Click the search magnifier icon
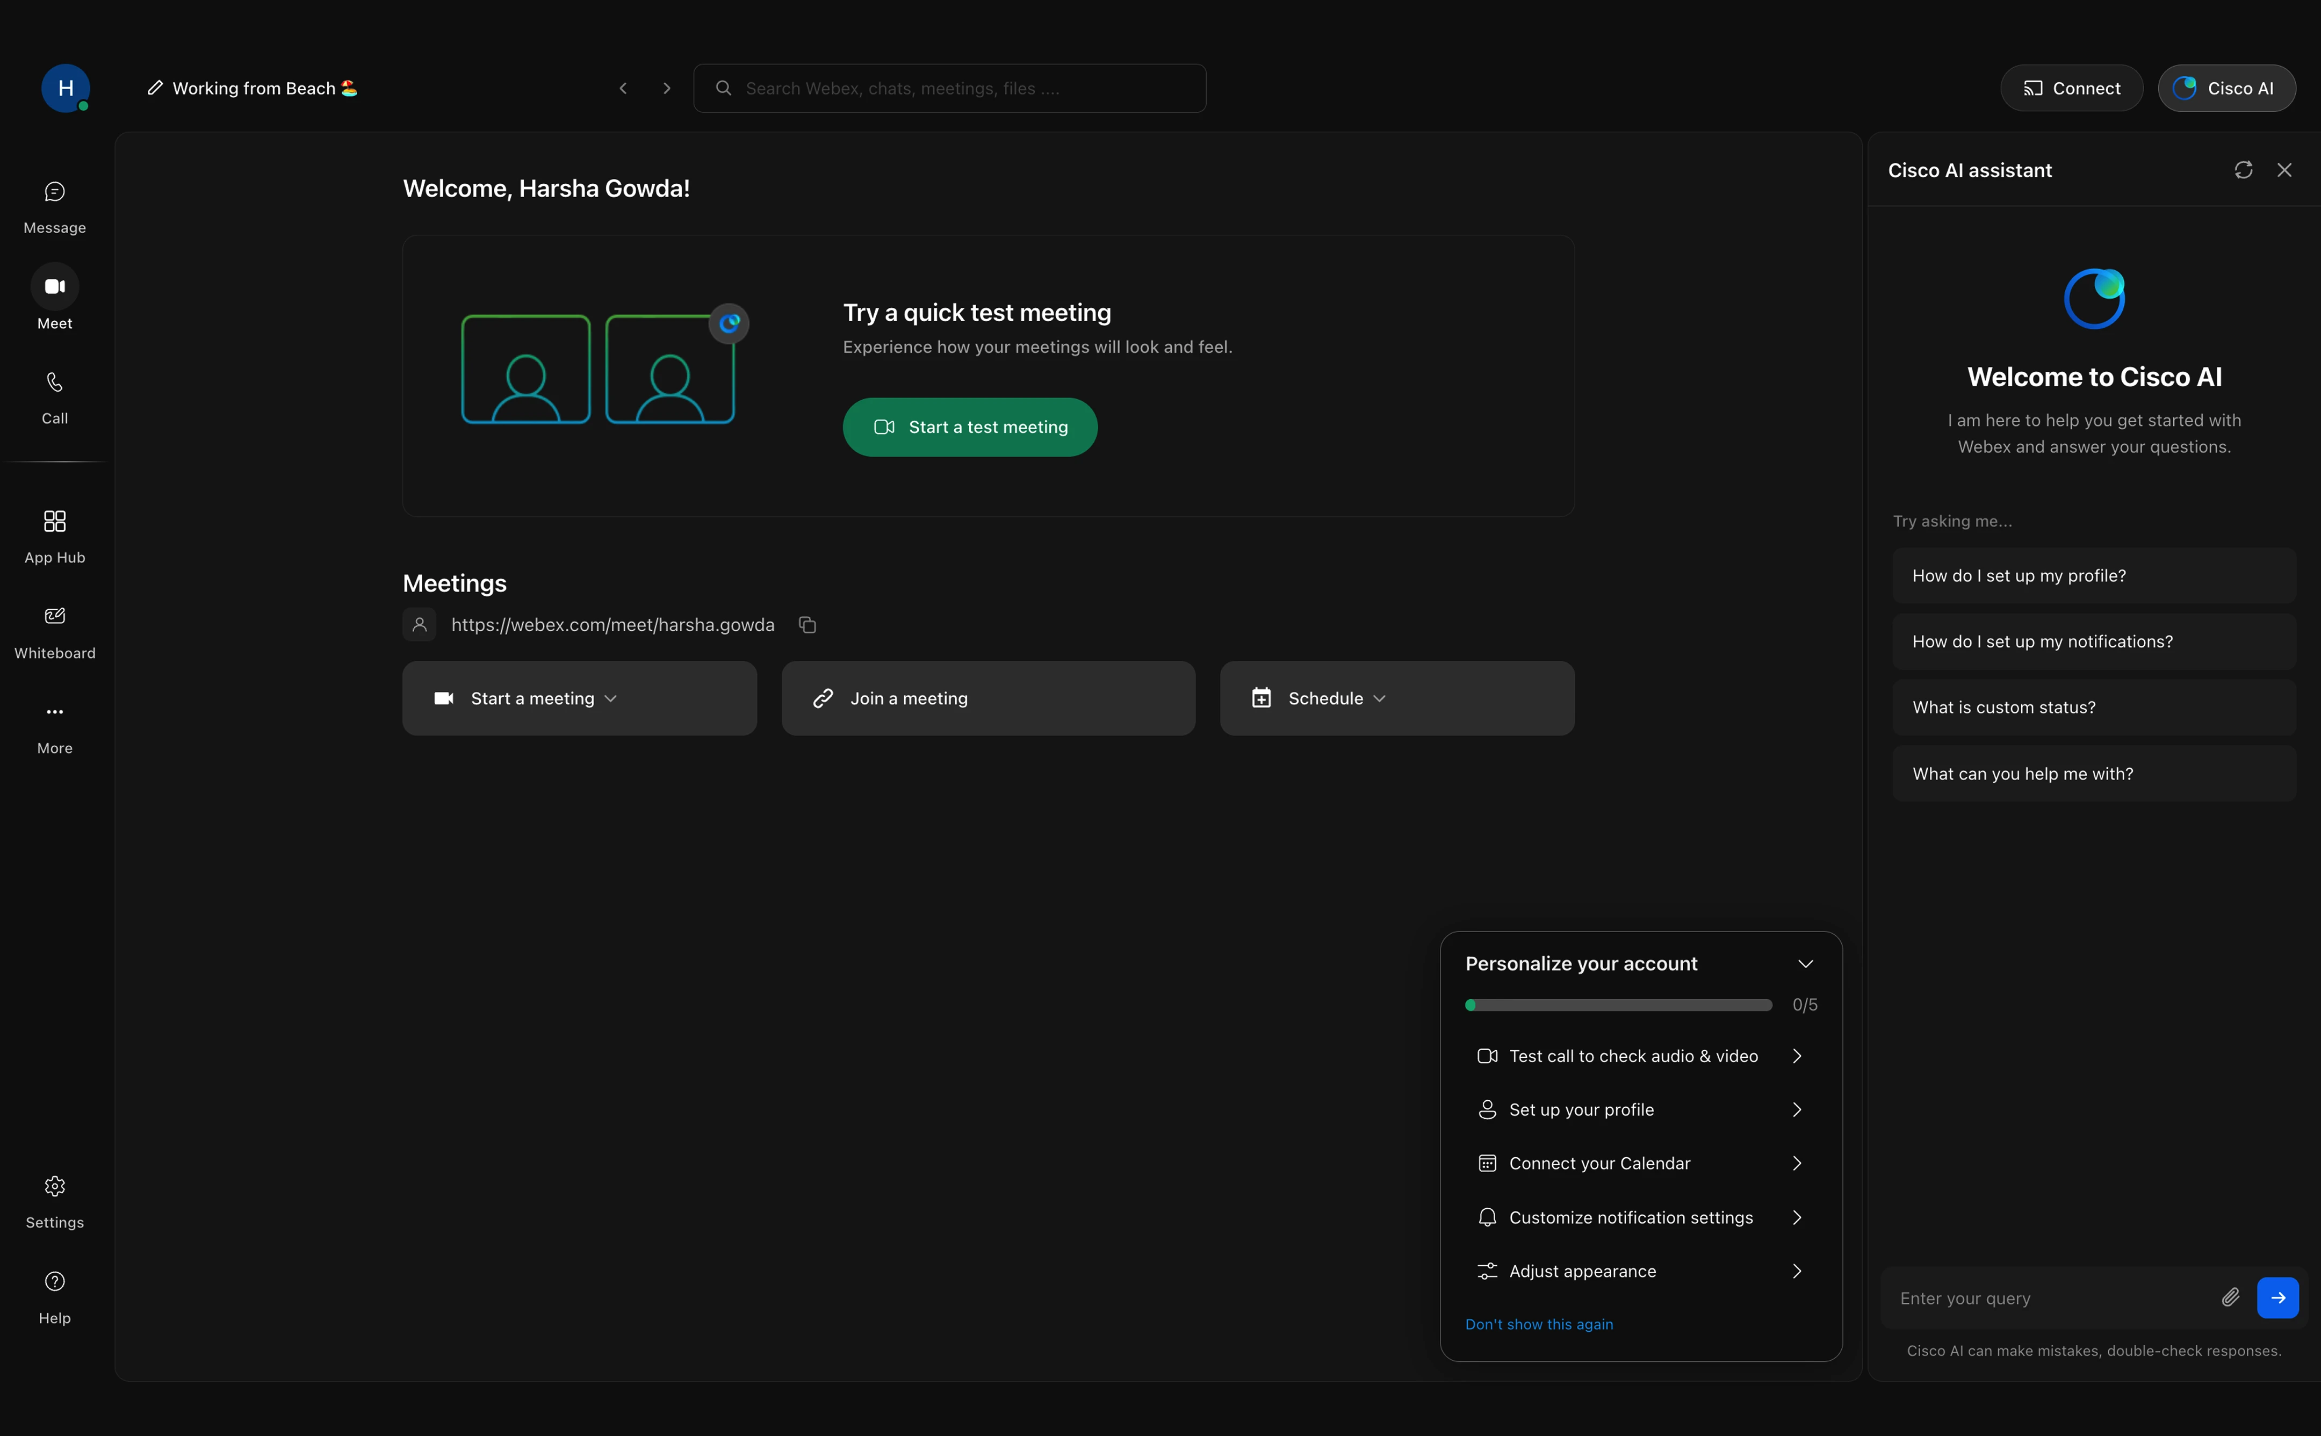This screenshot has width=2321, height=1436. pyautogui.click(x=724, y=88)
